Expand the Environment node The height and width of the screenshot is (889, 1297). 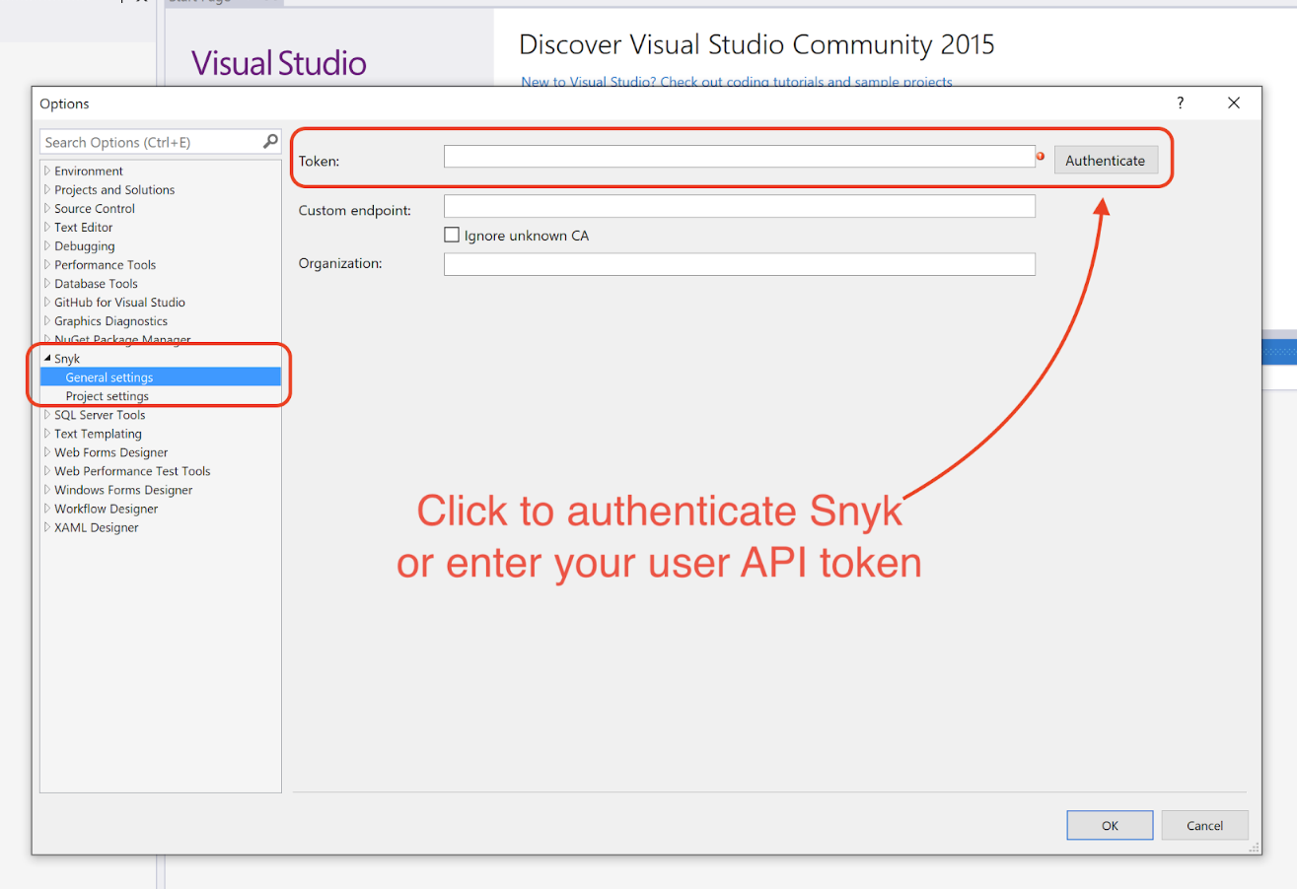point(47,171)
